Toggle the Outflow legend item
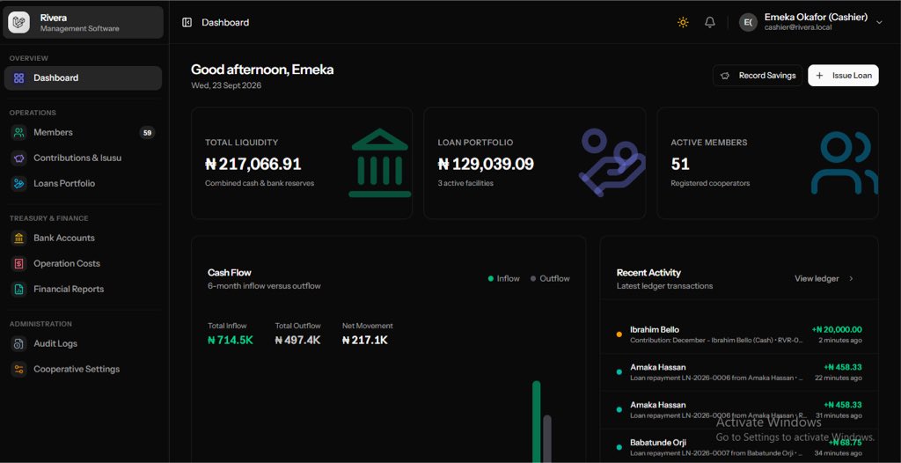This screenshot has height=463, width=901. [550, 278]
